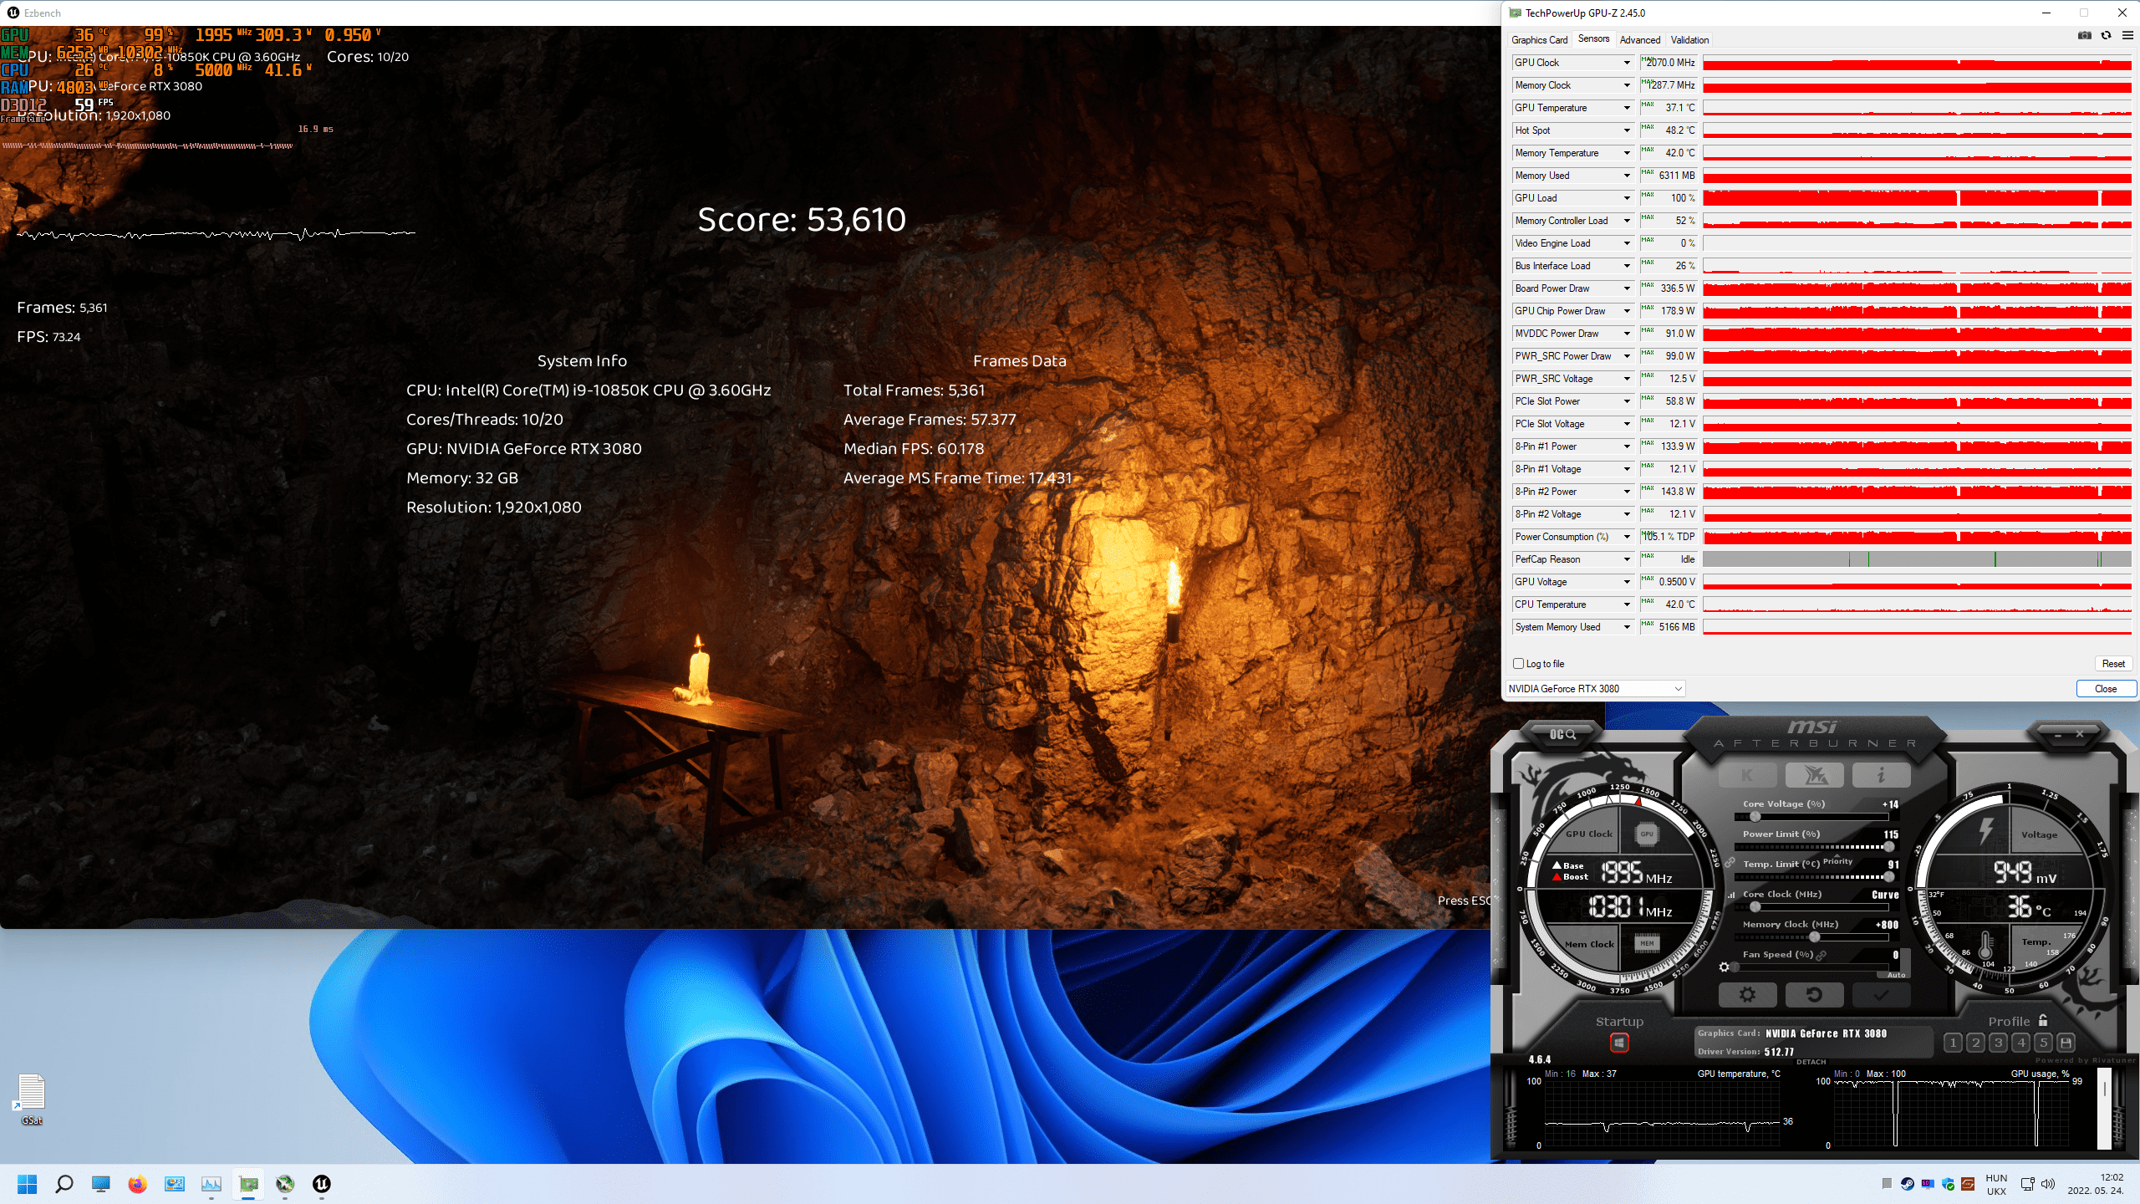
Task: Open the NVIDIA GeForce RTX 3080 device selector
Action: coord(1595,689)
